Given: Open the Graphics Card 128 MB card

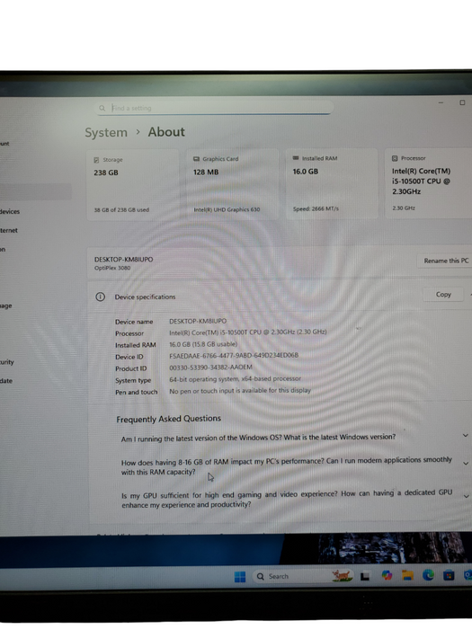Looking at the screenshot, I should pyautogui.click(x=232, y=184).
